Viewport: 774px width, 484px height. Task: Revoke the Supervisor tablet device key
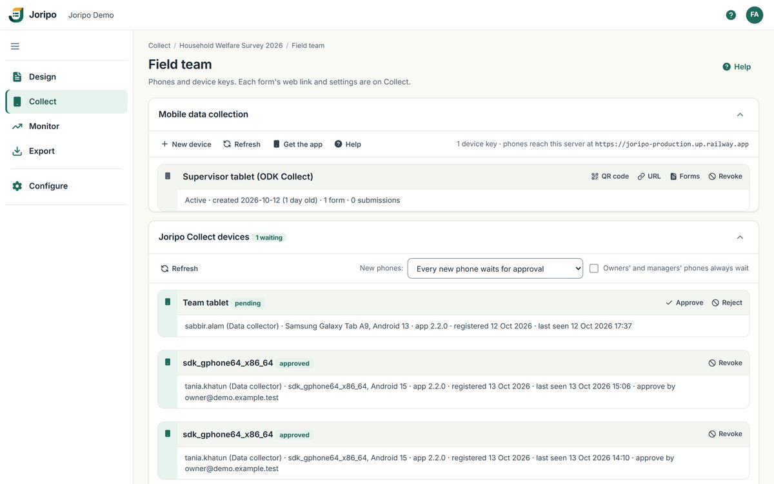pos(725,176)
